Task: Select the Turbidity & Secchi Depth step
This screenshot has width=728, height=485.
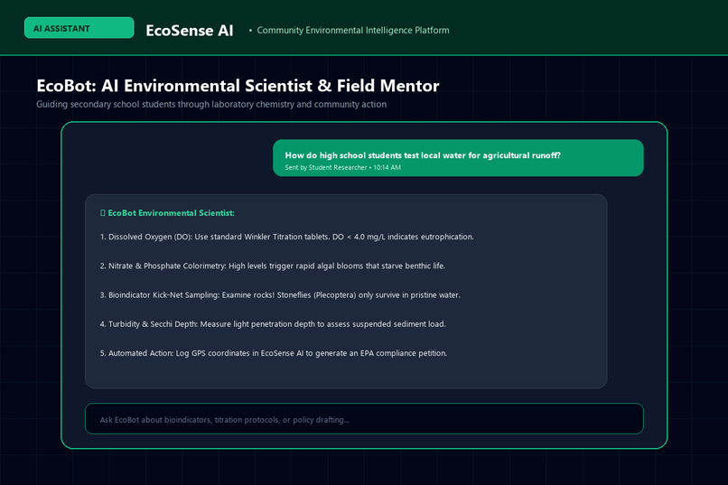Action: (273, 324)
